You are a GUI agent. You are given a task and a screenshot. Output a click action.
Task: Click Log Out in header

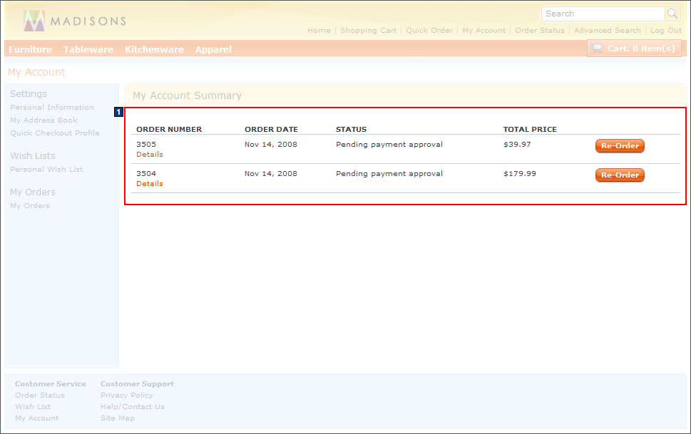[x=666, y=31]
